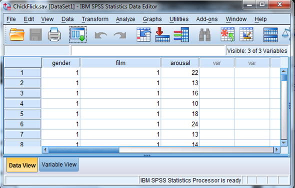This screenshot has height=188, width=295.
Task: Open the Edit menu
Action: pyautogui.click(x=29, y=19)
